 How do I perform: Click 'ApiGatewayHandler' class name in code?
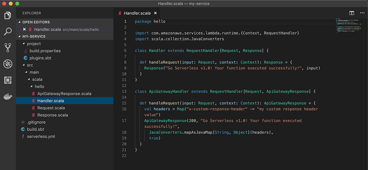169,91
